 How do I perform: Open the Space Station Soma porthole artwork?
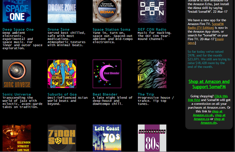coord(107,11)
